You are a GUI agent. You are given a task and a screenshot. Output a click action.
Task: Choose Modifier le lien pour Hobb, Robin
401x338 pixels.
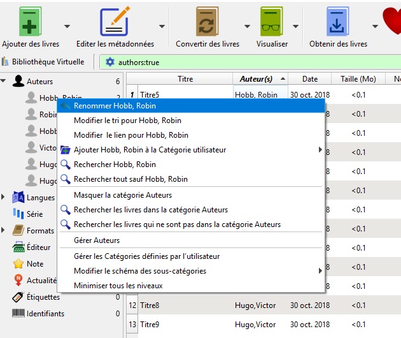coord(191,135)
